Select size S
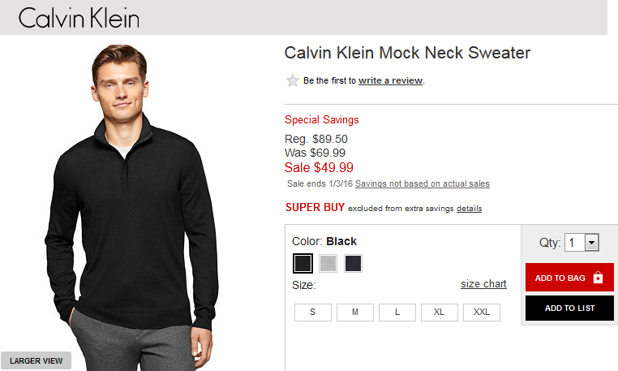This screenshot has height=371, width=618. 313,313
